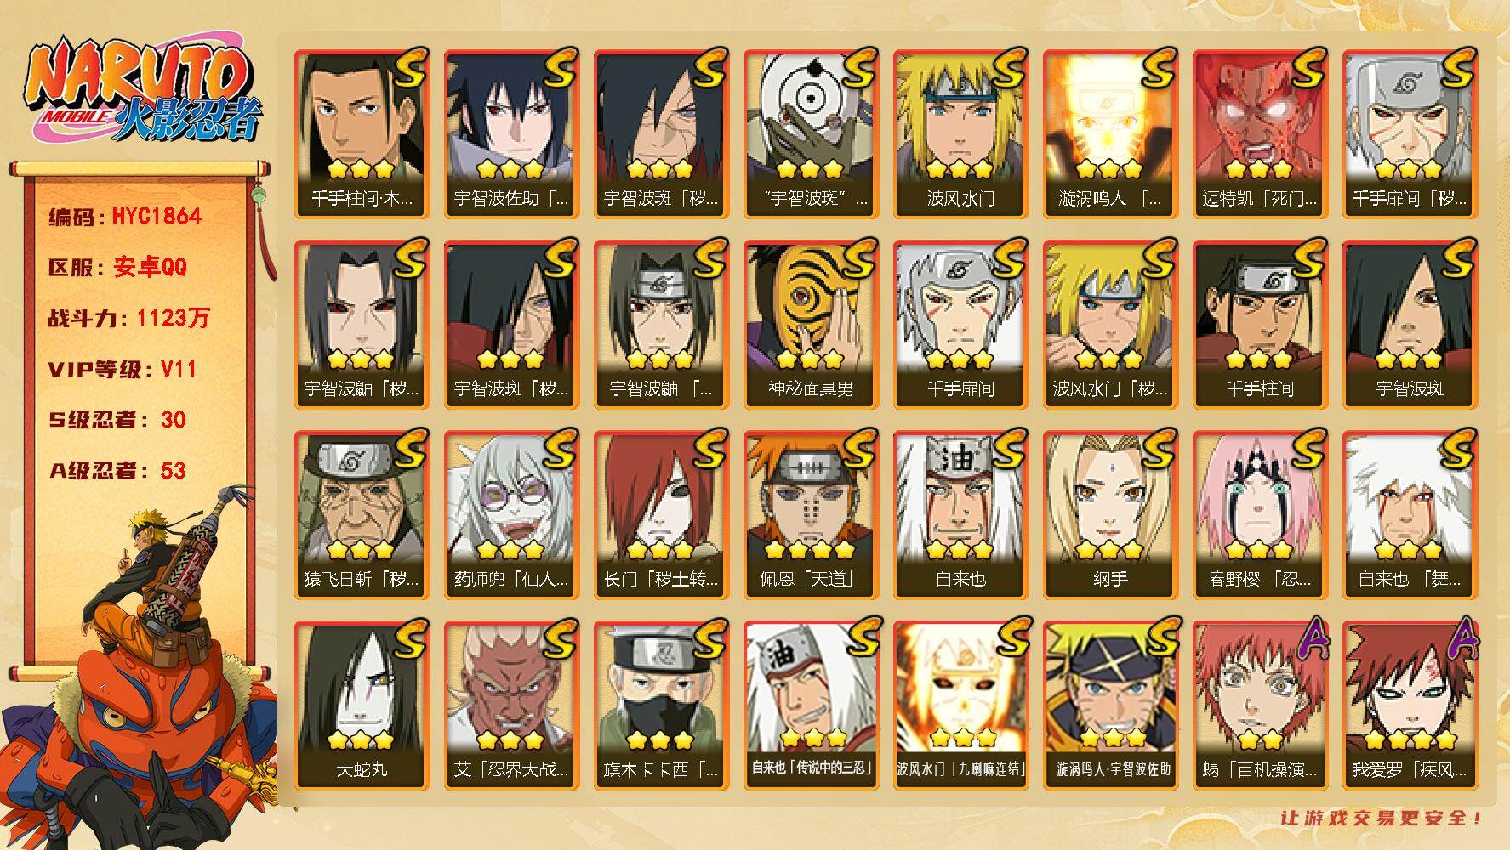1510x850 pixels.
Task: Select the 纲手 ninja card
Action: coord(1110,515)
